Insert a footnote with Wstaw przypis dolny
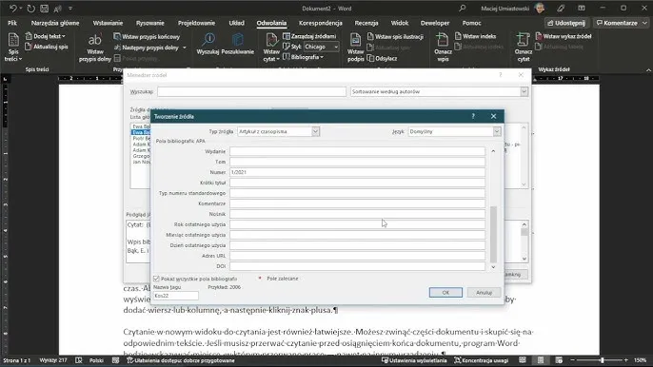Viewport: 653px width, 367px height. click(x=95, y=48)
